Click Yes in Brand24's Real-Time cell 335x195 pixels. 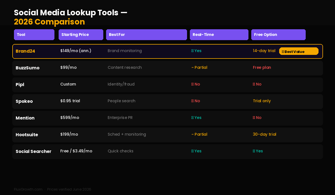(x=197, y=51)
